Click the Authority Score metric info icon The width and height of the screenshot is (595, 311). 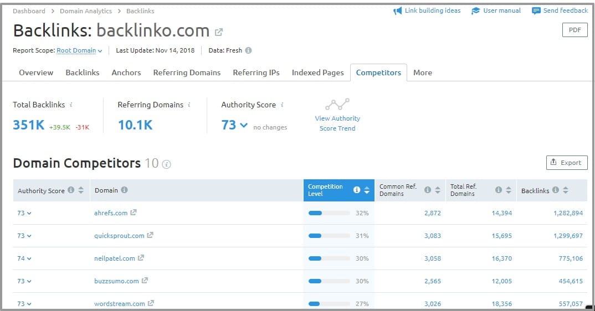click(x=282, y=105)
